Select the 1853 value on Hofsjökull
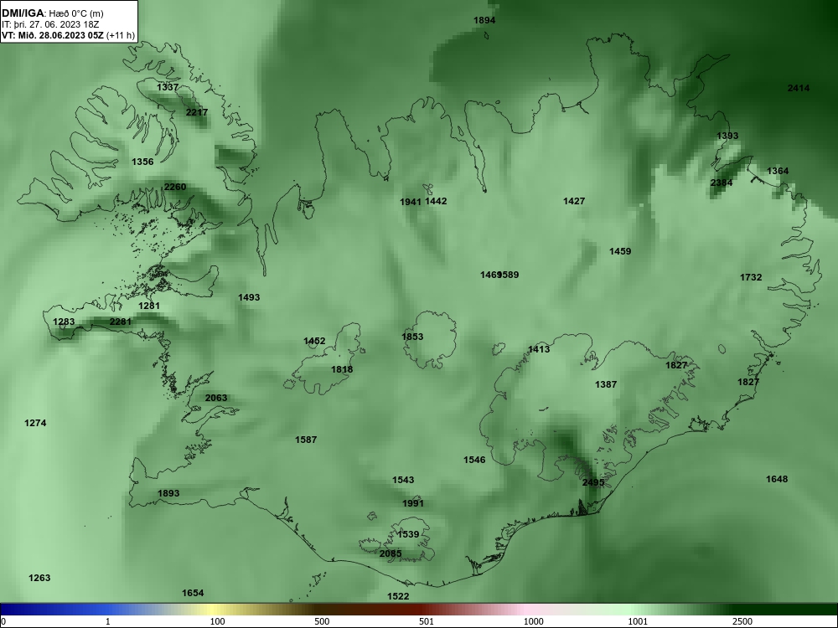Screen dimensions: 838x628 [x=412, y=337]
